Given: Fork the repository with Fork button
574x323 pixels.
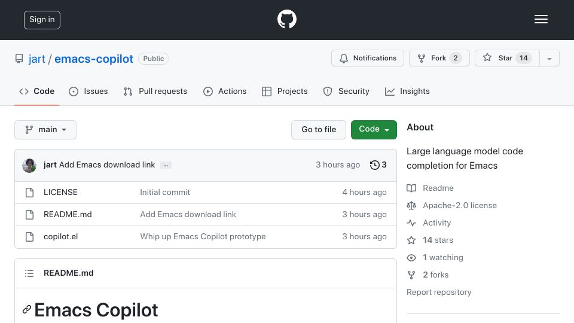Looking at the screenshot, I should 439,58.
